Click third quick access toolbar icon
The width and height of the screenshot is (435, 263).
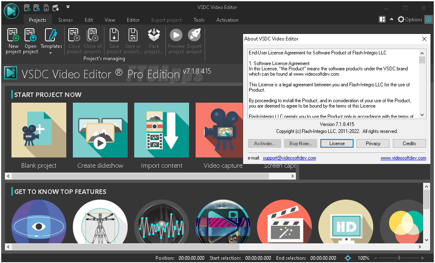[x=46, y=8]
